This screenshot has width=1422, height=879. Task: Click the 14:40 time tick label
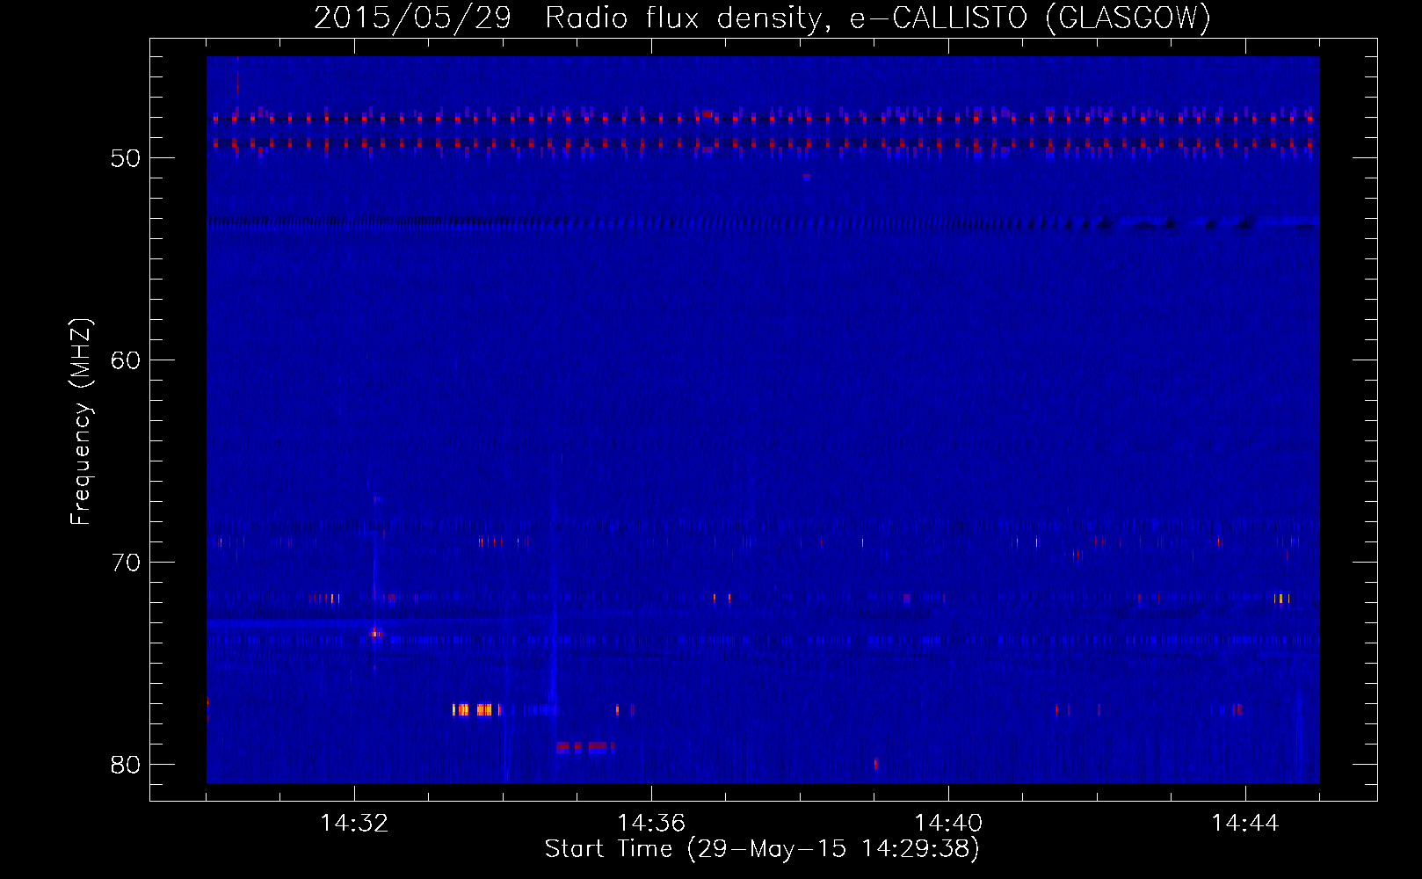click(x=948, y=824)
